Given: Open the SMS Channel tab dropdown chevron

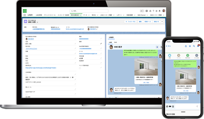Looking at the screenshot, I should 147,15.
